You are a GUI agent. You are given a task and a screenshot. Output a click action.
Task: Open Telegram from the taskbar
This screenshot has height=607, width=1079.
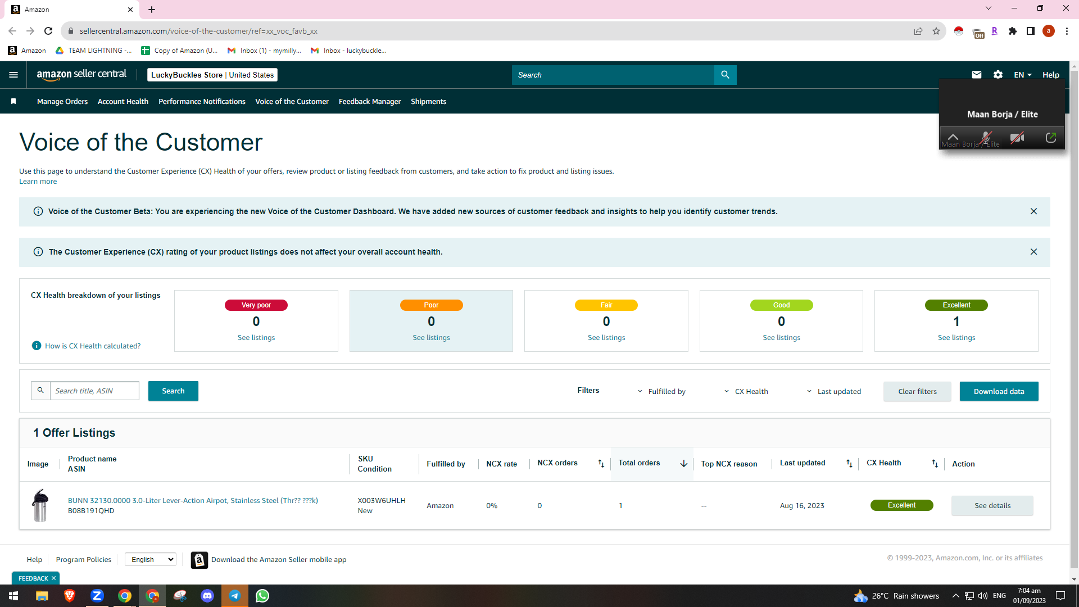click(235, 596)
